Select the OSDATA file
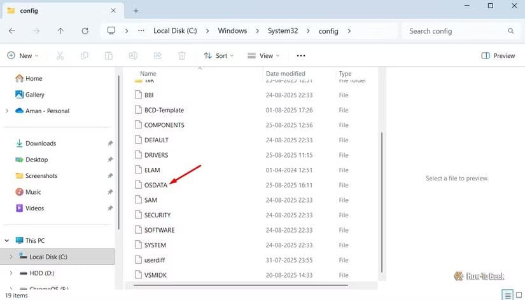This screenshot has width=525, height=300. (x=156, y=185)
